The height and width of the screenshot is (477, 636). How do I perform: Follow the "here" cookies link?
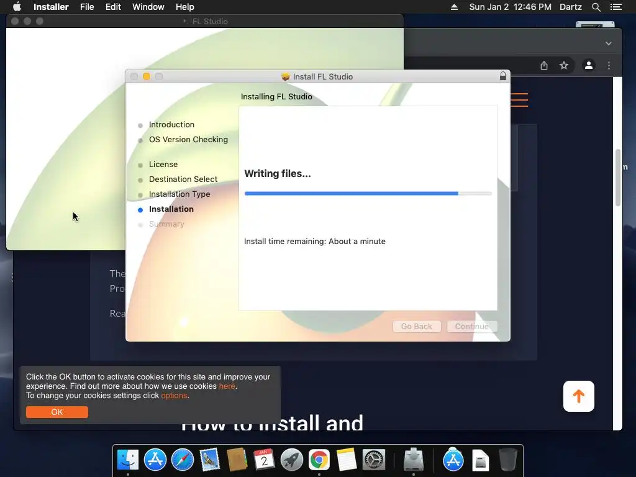(227, 386)
